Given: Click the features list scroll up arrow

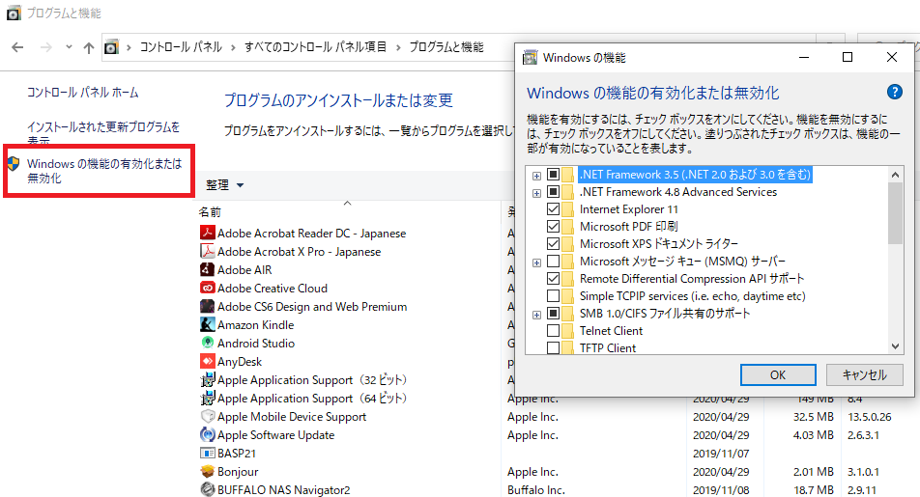Looking at the screenshot, I should 895,175.
